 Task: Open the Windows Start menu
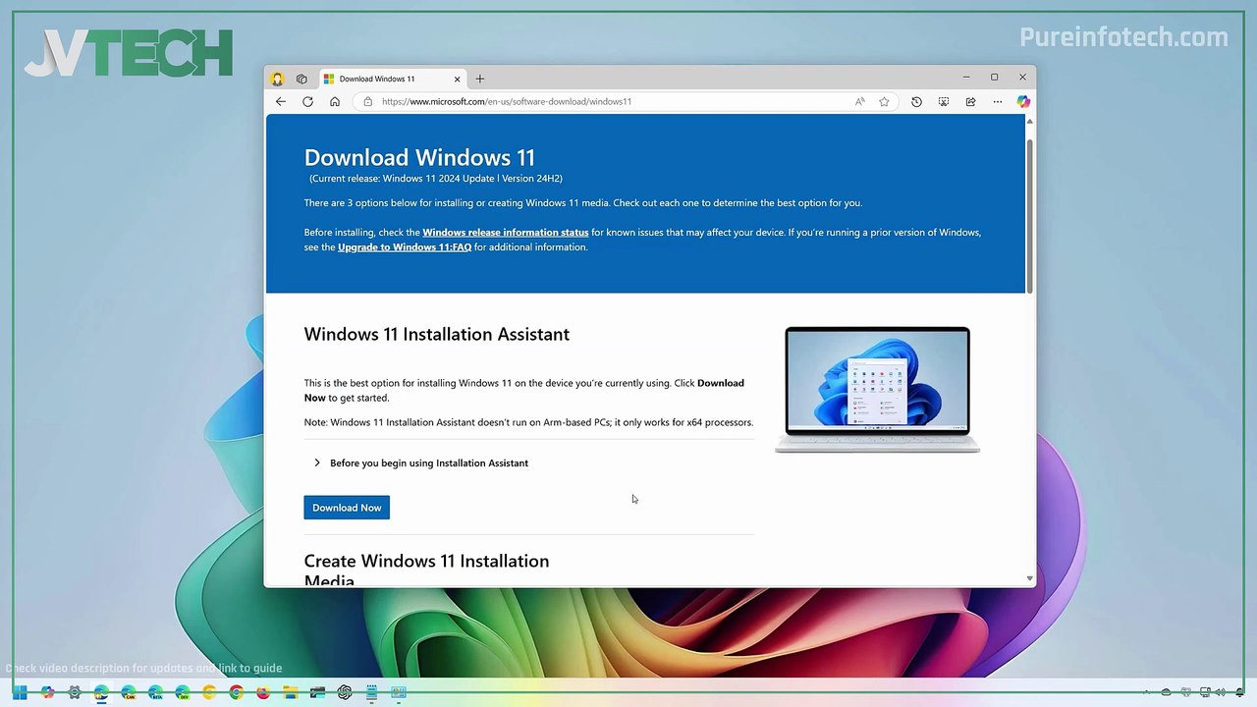[x=20, y=692]
